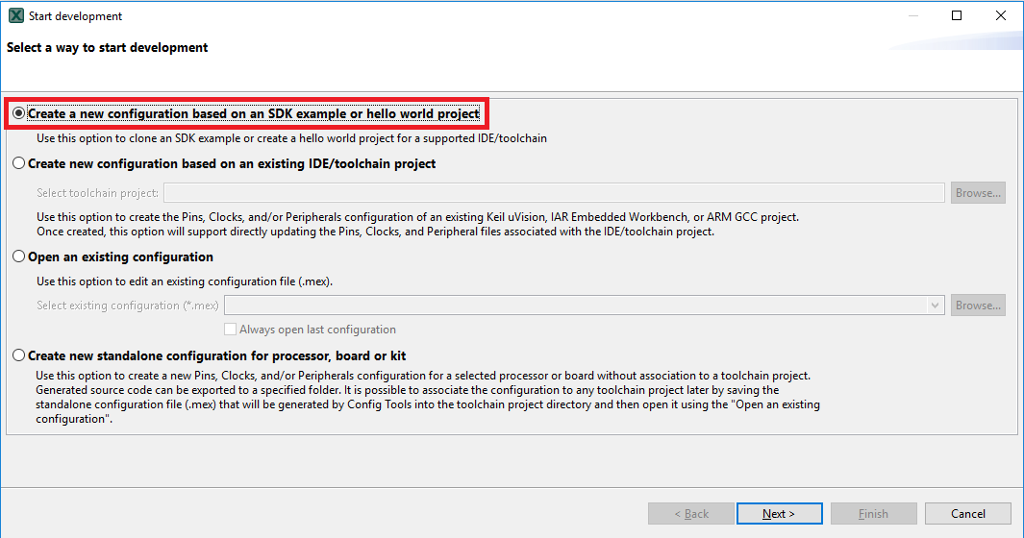The height and width of the screenshot is (538, 1024).
Task: Pick the new standalone configuration radio button
Action: click(20, 355)
